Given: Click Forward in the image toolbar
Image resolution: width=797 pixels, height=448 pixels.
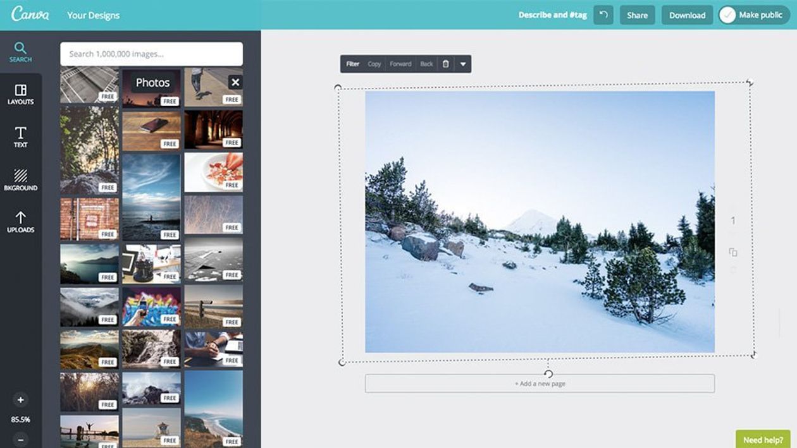Looking at the screenshot, I should click(x=400, y=64).
